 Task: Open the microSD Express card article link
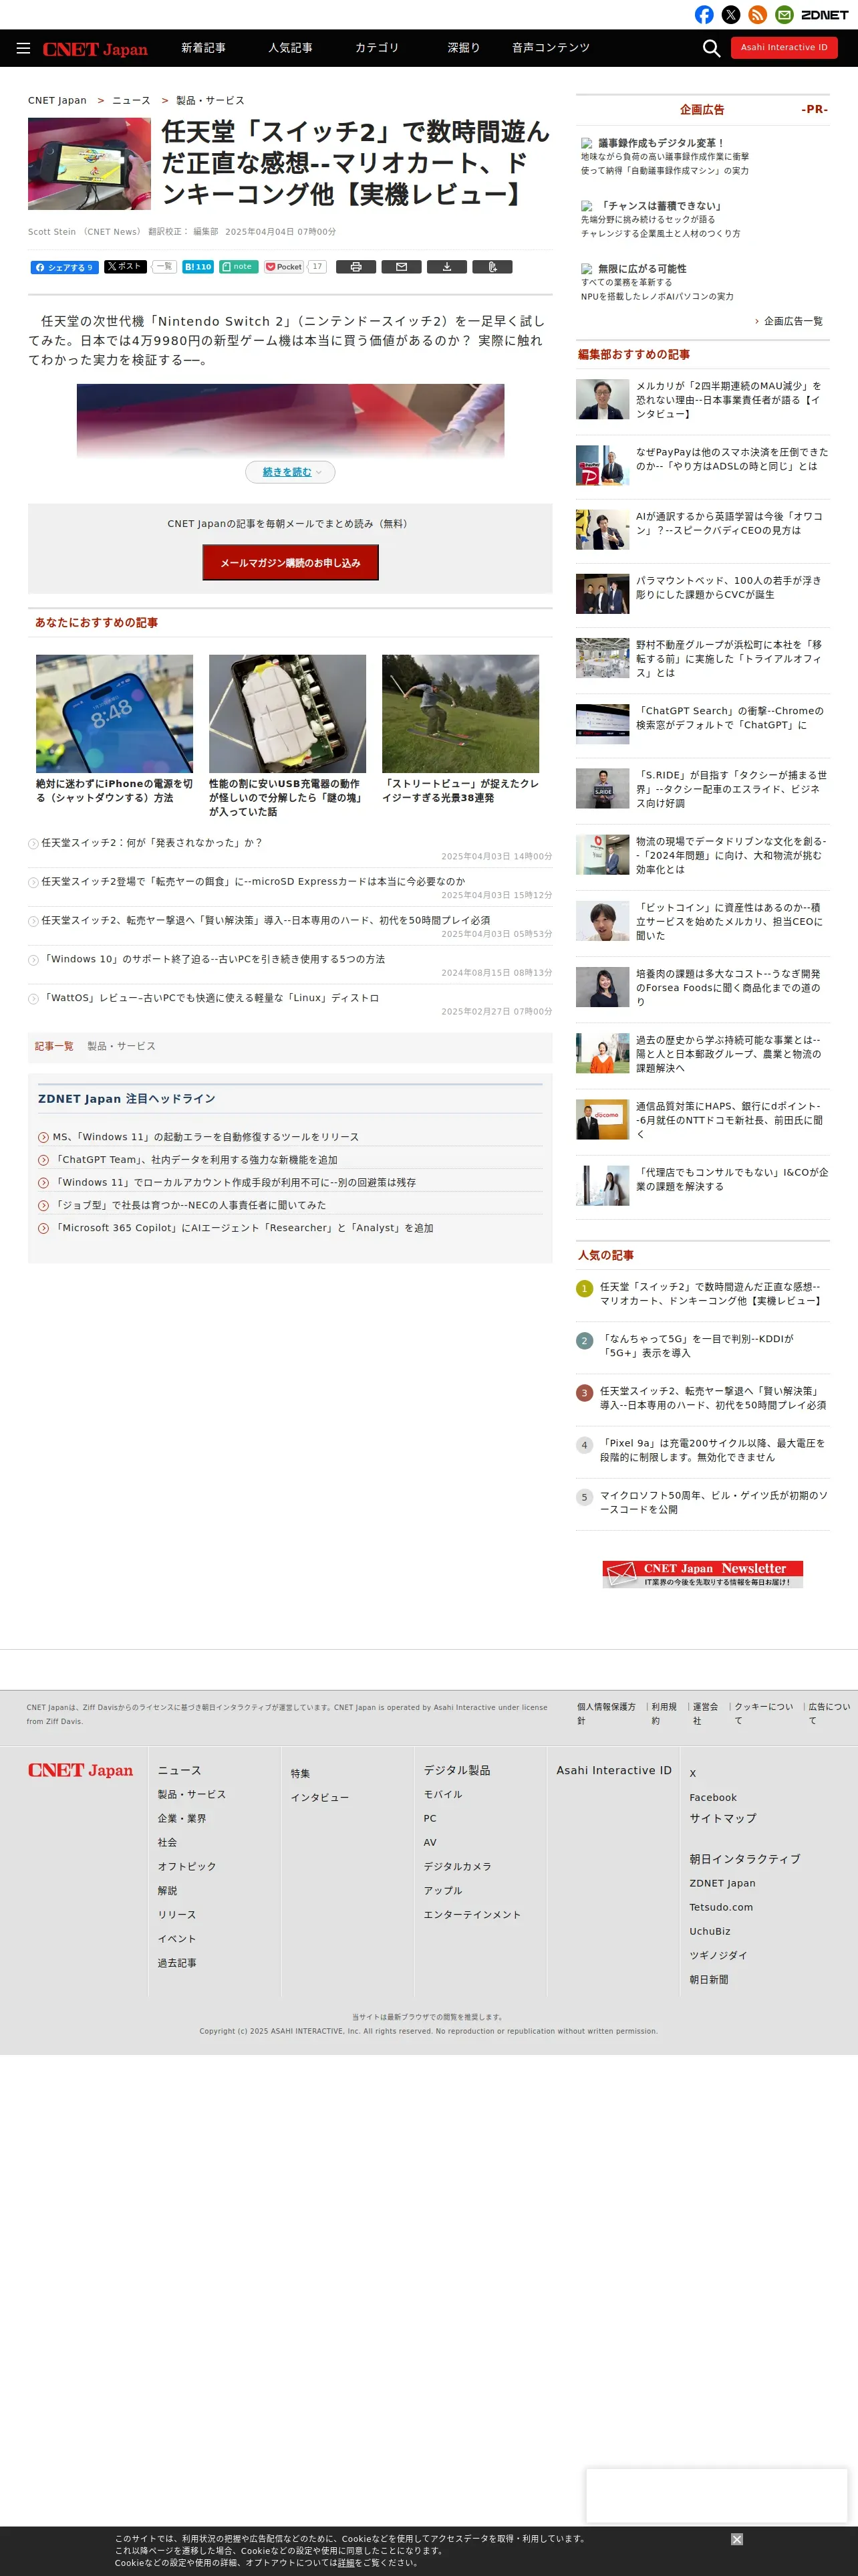(x=253, y=882)
